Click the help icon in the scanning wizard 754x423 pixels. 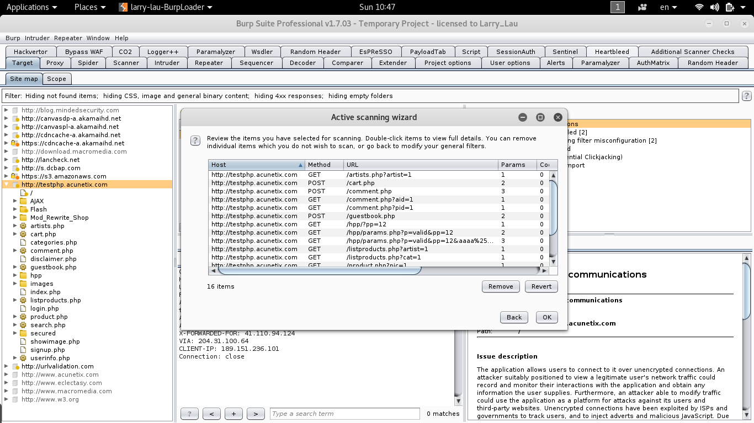[x=195, y=140]
